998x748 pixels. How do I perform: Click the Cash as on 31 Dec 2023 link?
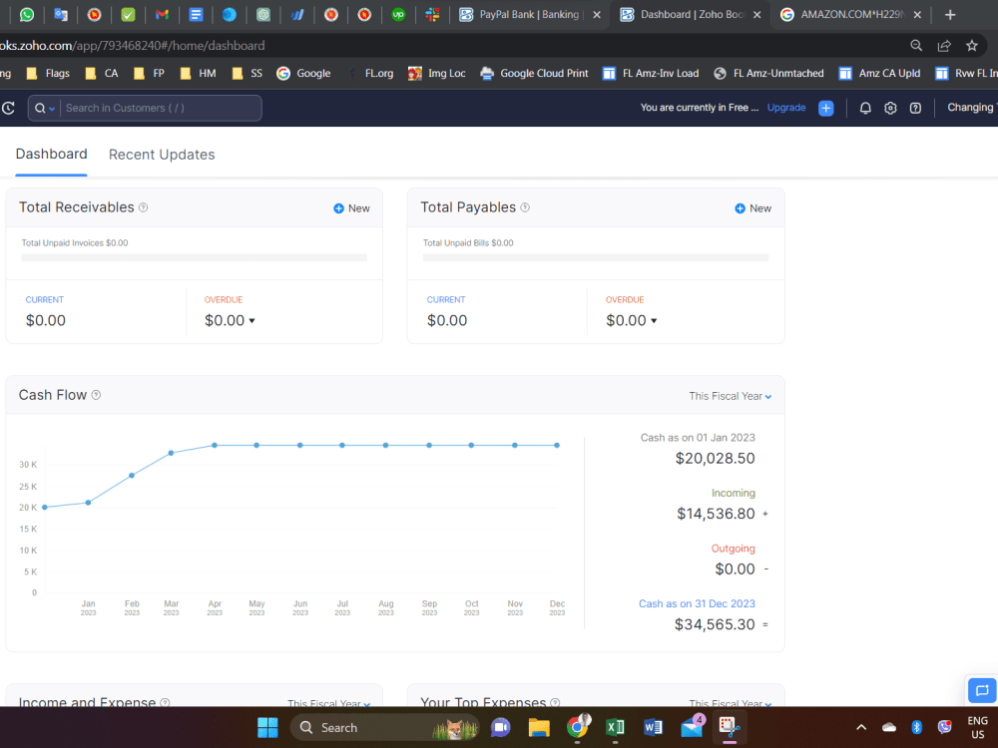(697, 603)
